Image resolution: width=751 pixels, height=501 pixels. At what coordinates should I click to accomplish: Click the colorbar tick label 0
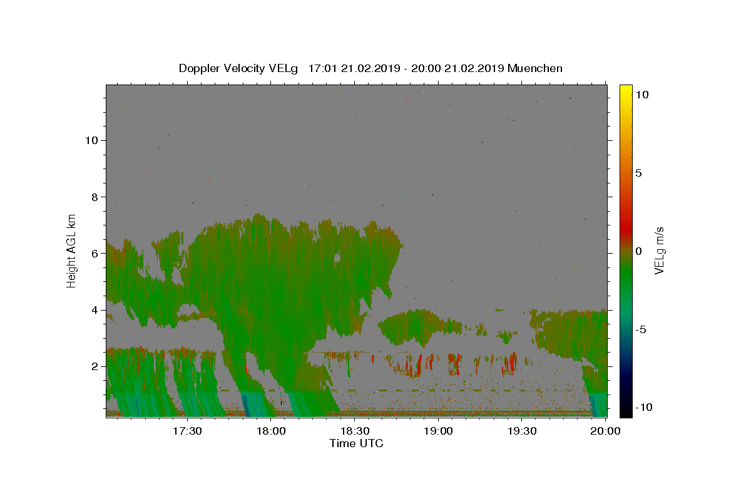point(639,251)
